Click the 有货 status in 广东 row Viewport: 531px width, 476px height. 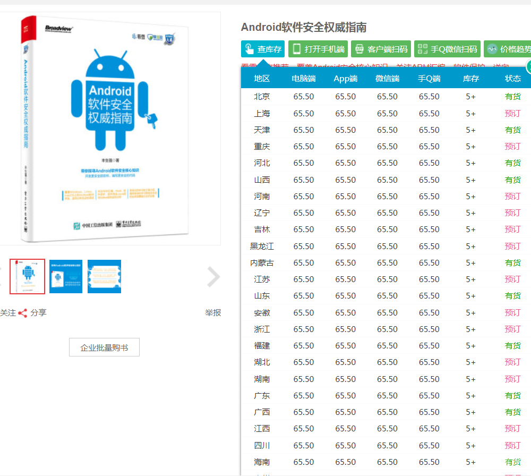513,396
